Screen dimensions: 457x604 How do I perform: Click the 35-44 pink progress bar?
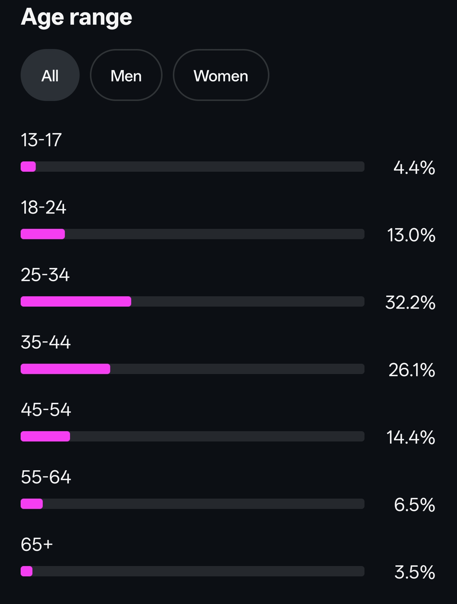tap(66, 369)
